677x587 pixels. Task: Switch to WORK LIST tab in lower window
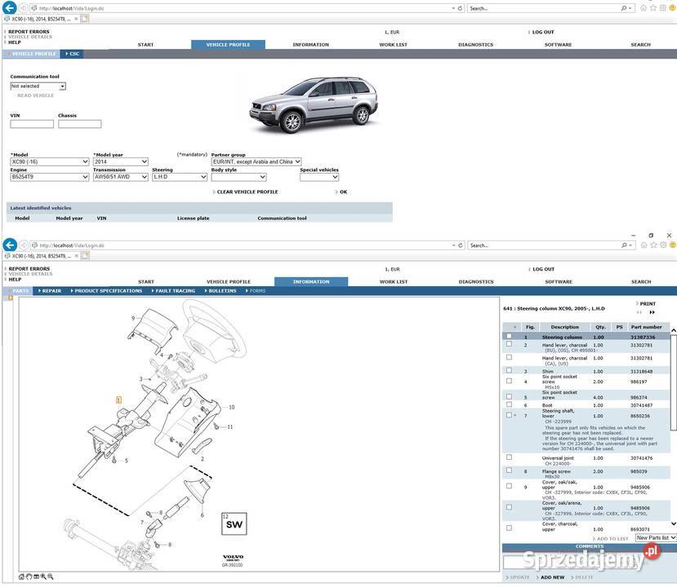pos(394,281)
